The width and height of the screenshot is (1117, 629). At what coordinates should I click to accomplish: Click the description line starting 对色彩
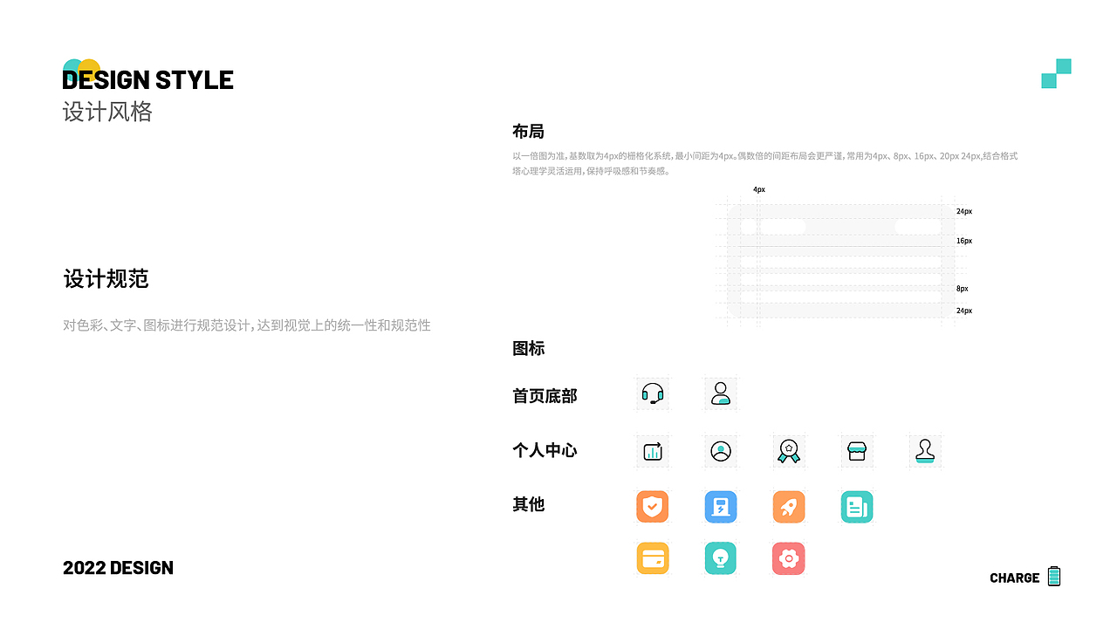tap(247, 325)
